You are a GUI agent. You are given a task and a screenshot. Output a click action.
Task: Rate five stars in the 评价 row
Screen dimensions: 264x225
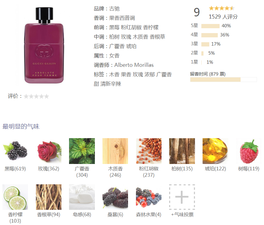point(47,96)
